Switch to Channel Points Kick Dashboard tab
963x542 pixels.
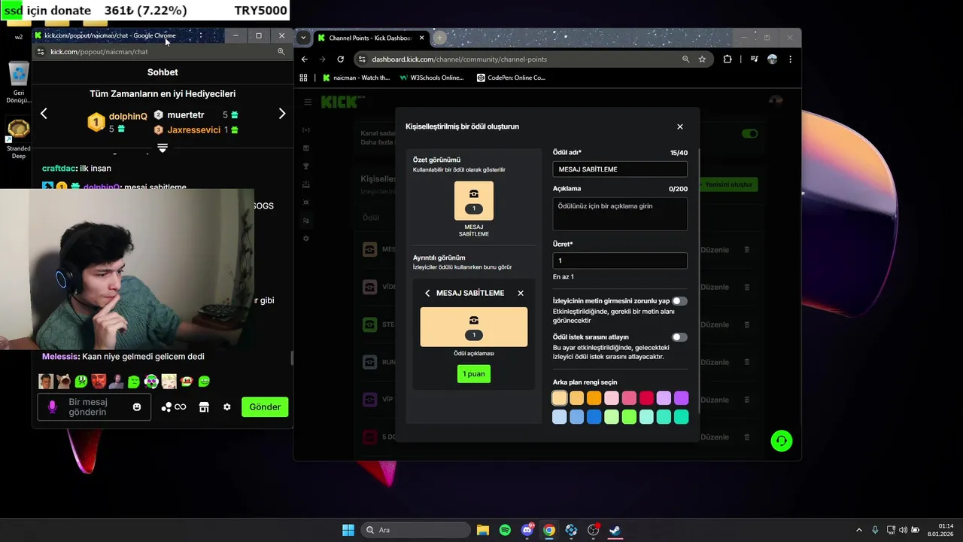pos(370,38)
